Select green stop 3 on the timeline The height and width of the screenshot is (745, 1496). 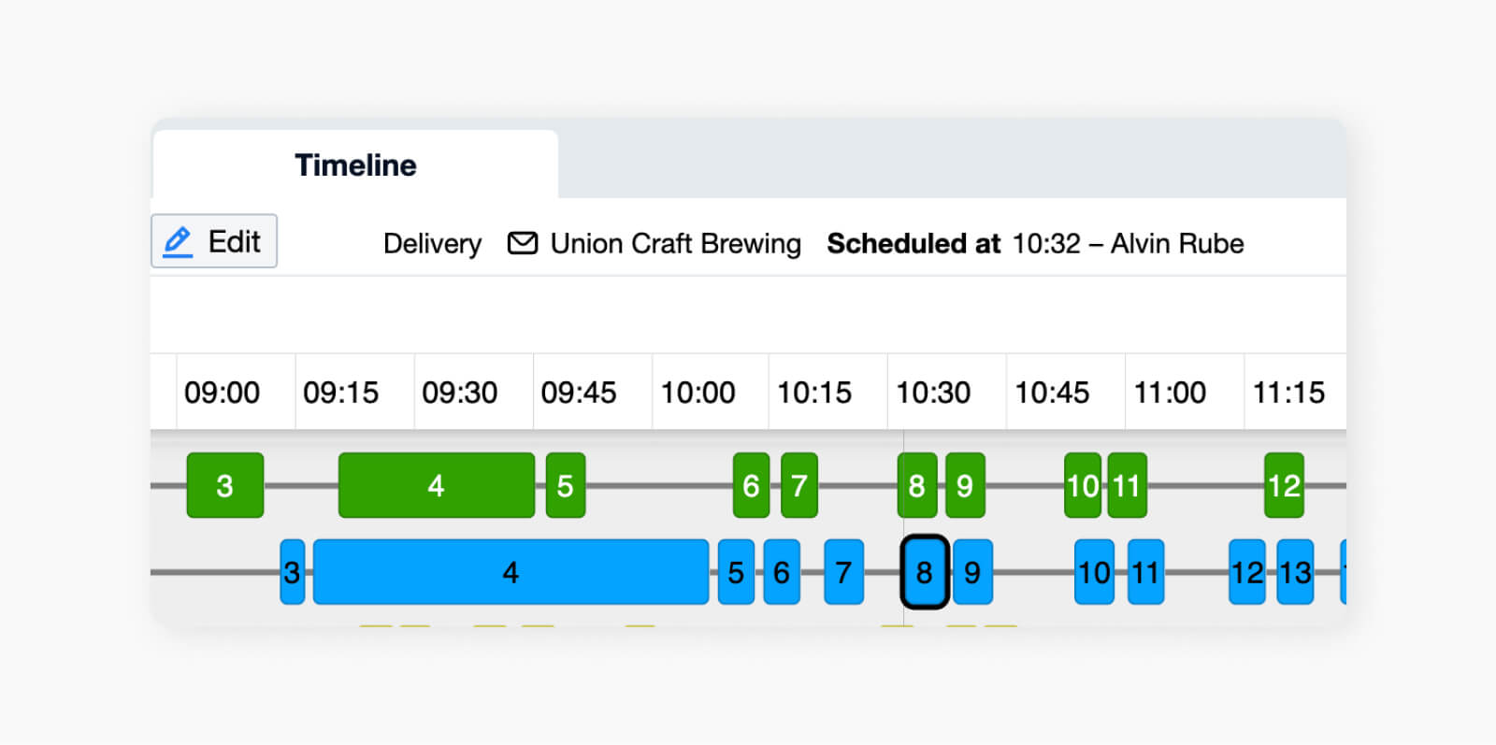224,485
